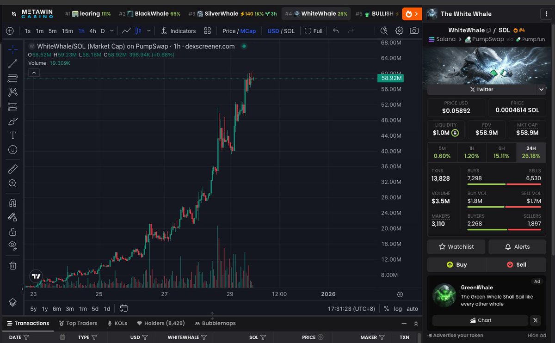This screenshot has height=343, width=555.
Task: Toggle lock all drawings
Action: tap(13, 231)
